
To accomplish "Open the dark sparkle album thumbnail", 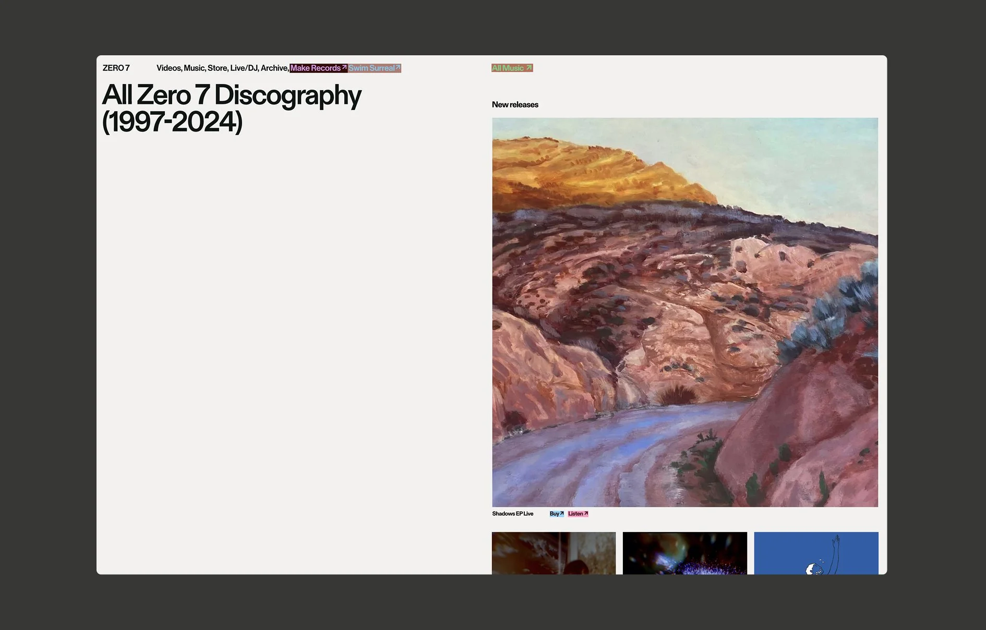I will [x=685, y=553].
